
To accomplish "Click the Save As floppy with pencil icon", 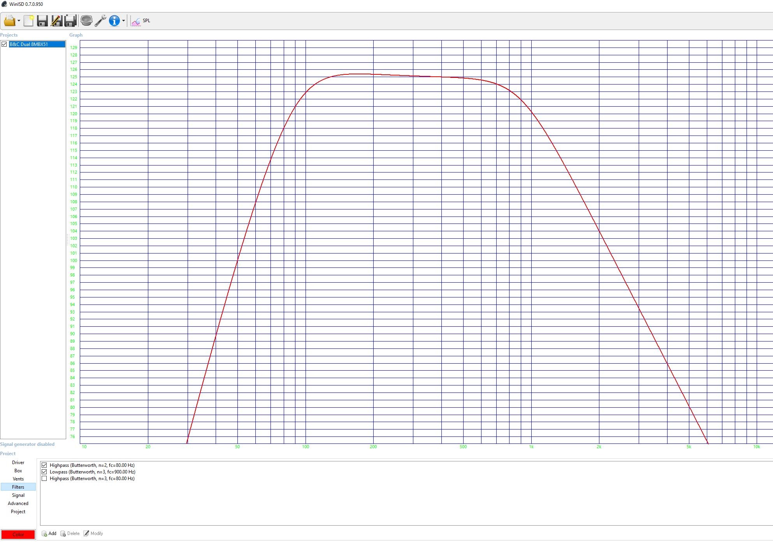I will coord(56,21).
